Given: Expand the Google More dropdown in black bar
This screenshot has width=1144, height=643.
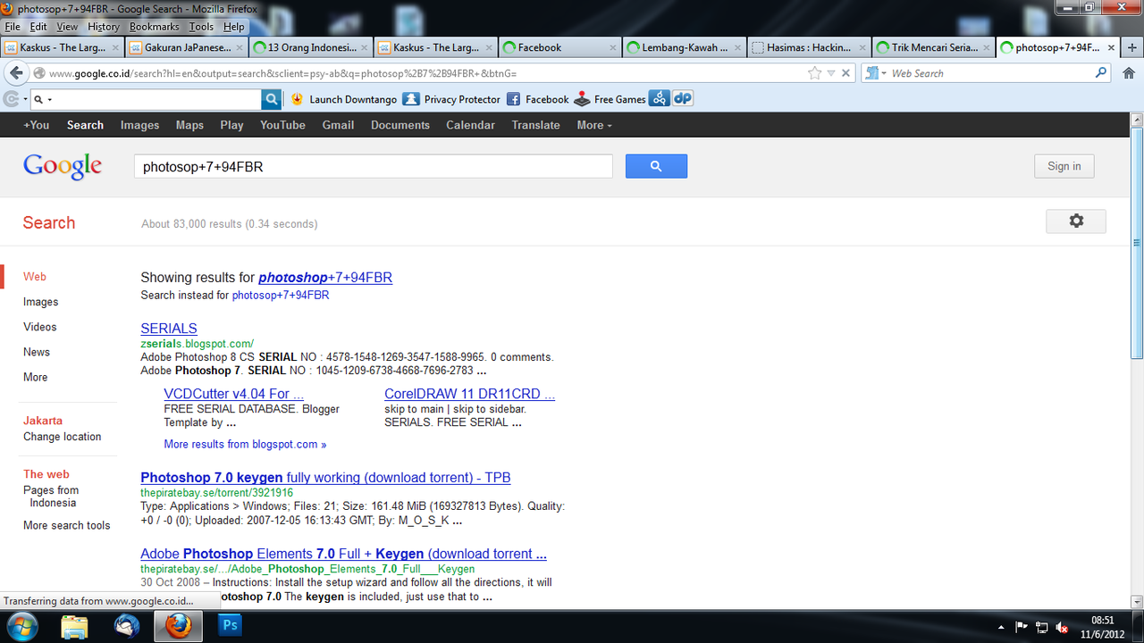Looking at the screenshot, I should (x=594, y=125).
